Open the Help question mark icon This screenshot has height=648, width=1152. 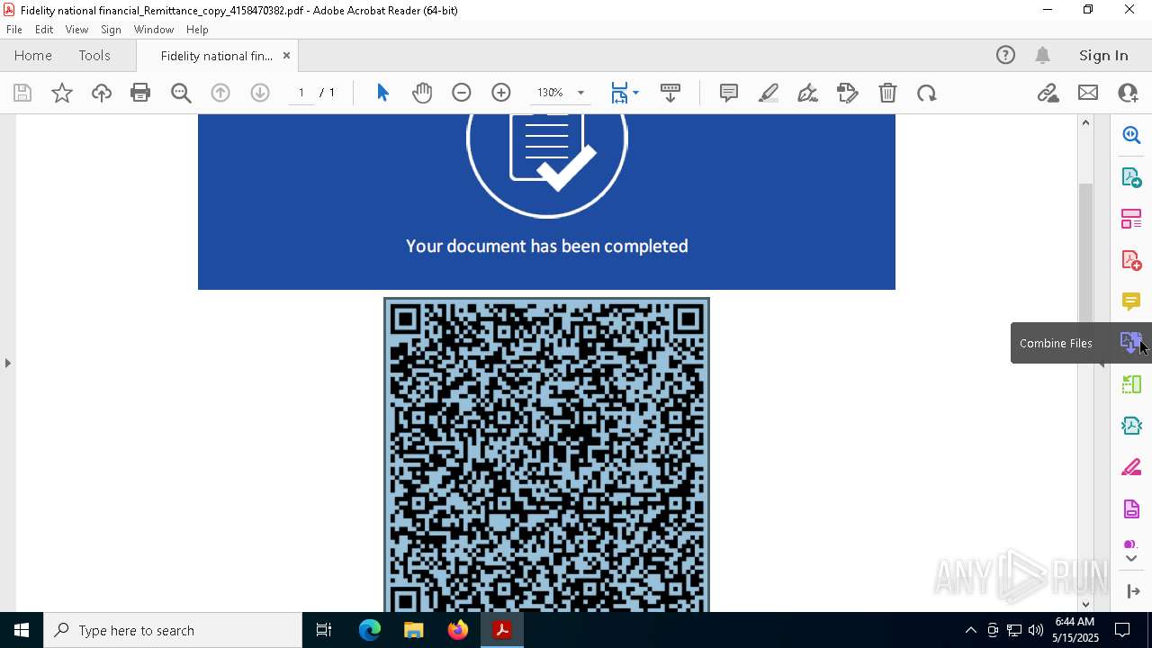1005,56
